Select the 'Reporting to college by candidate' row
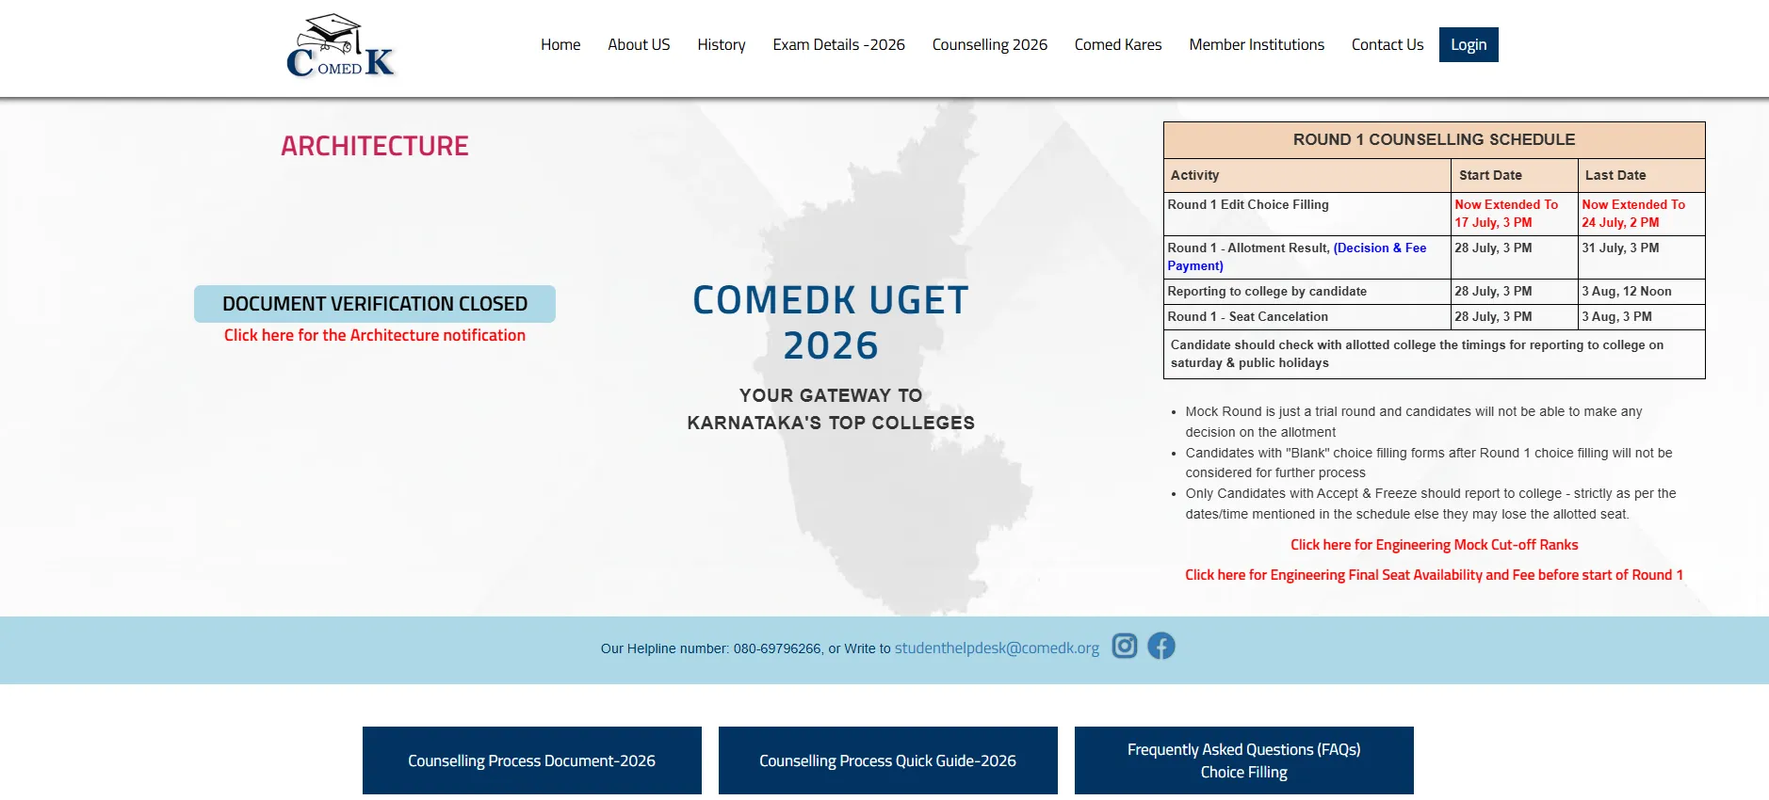 1435,292
